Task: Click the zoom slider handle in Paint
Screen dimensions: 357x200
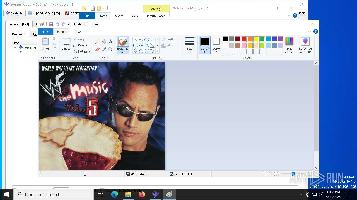Action: point(293,174)
